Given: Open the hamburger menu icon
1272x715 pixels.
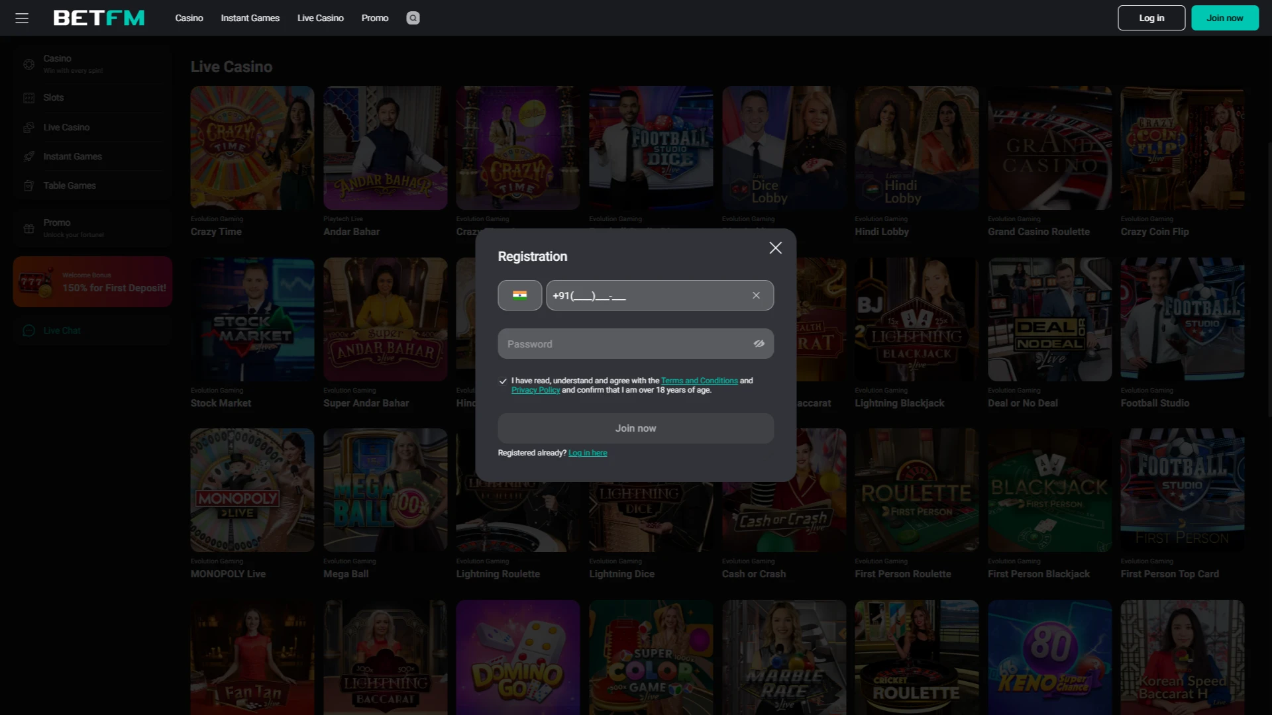Looking at the screenshot, I should pos(22,18).
